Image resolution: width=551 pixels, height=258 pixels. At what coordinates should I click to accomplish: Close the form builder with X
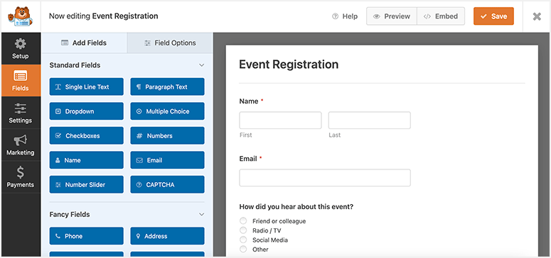537,16
